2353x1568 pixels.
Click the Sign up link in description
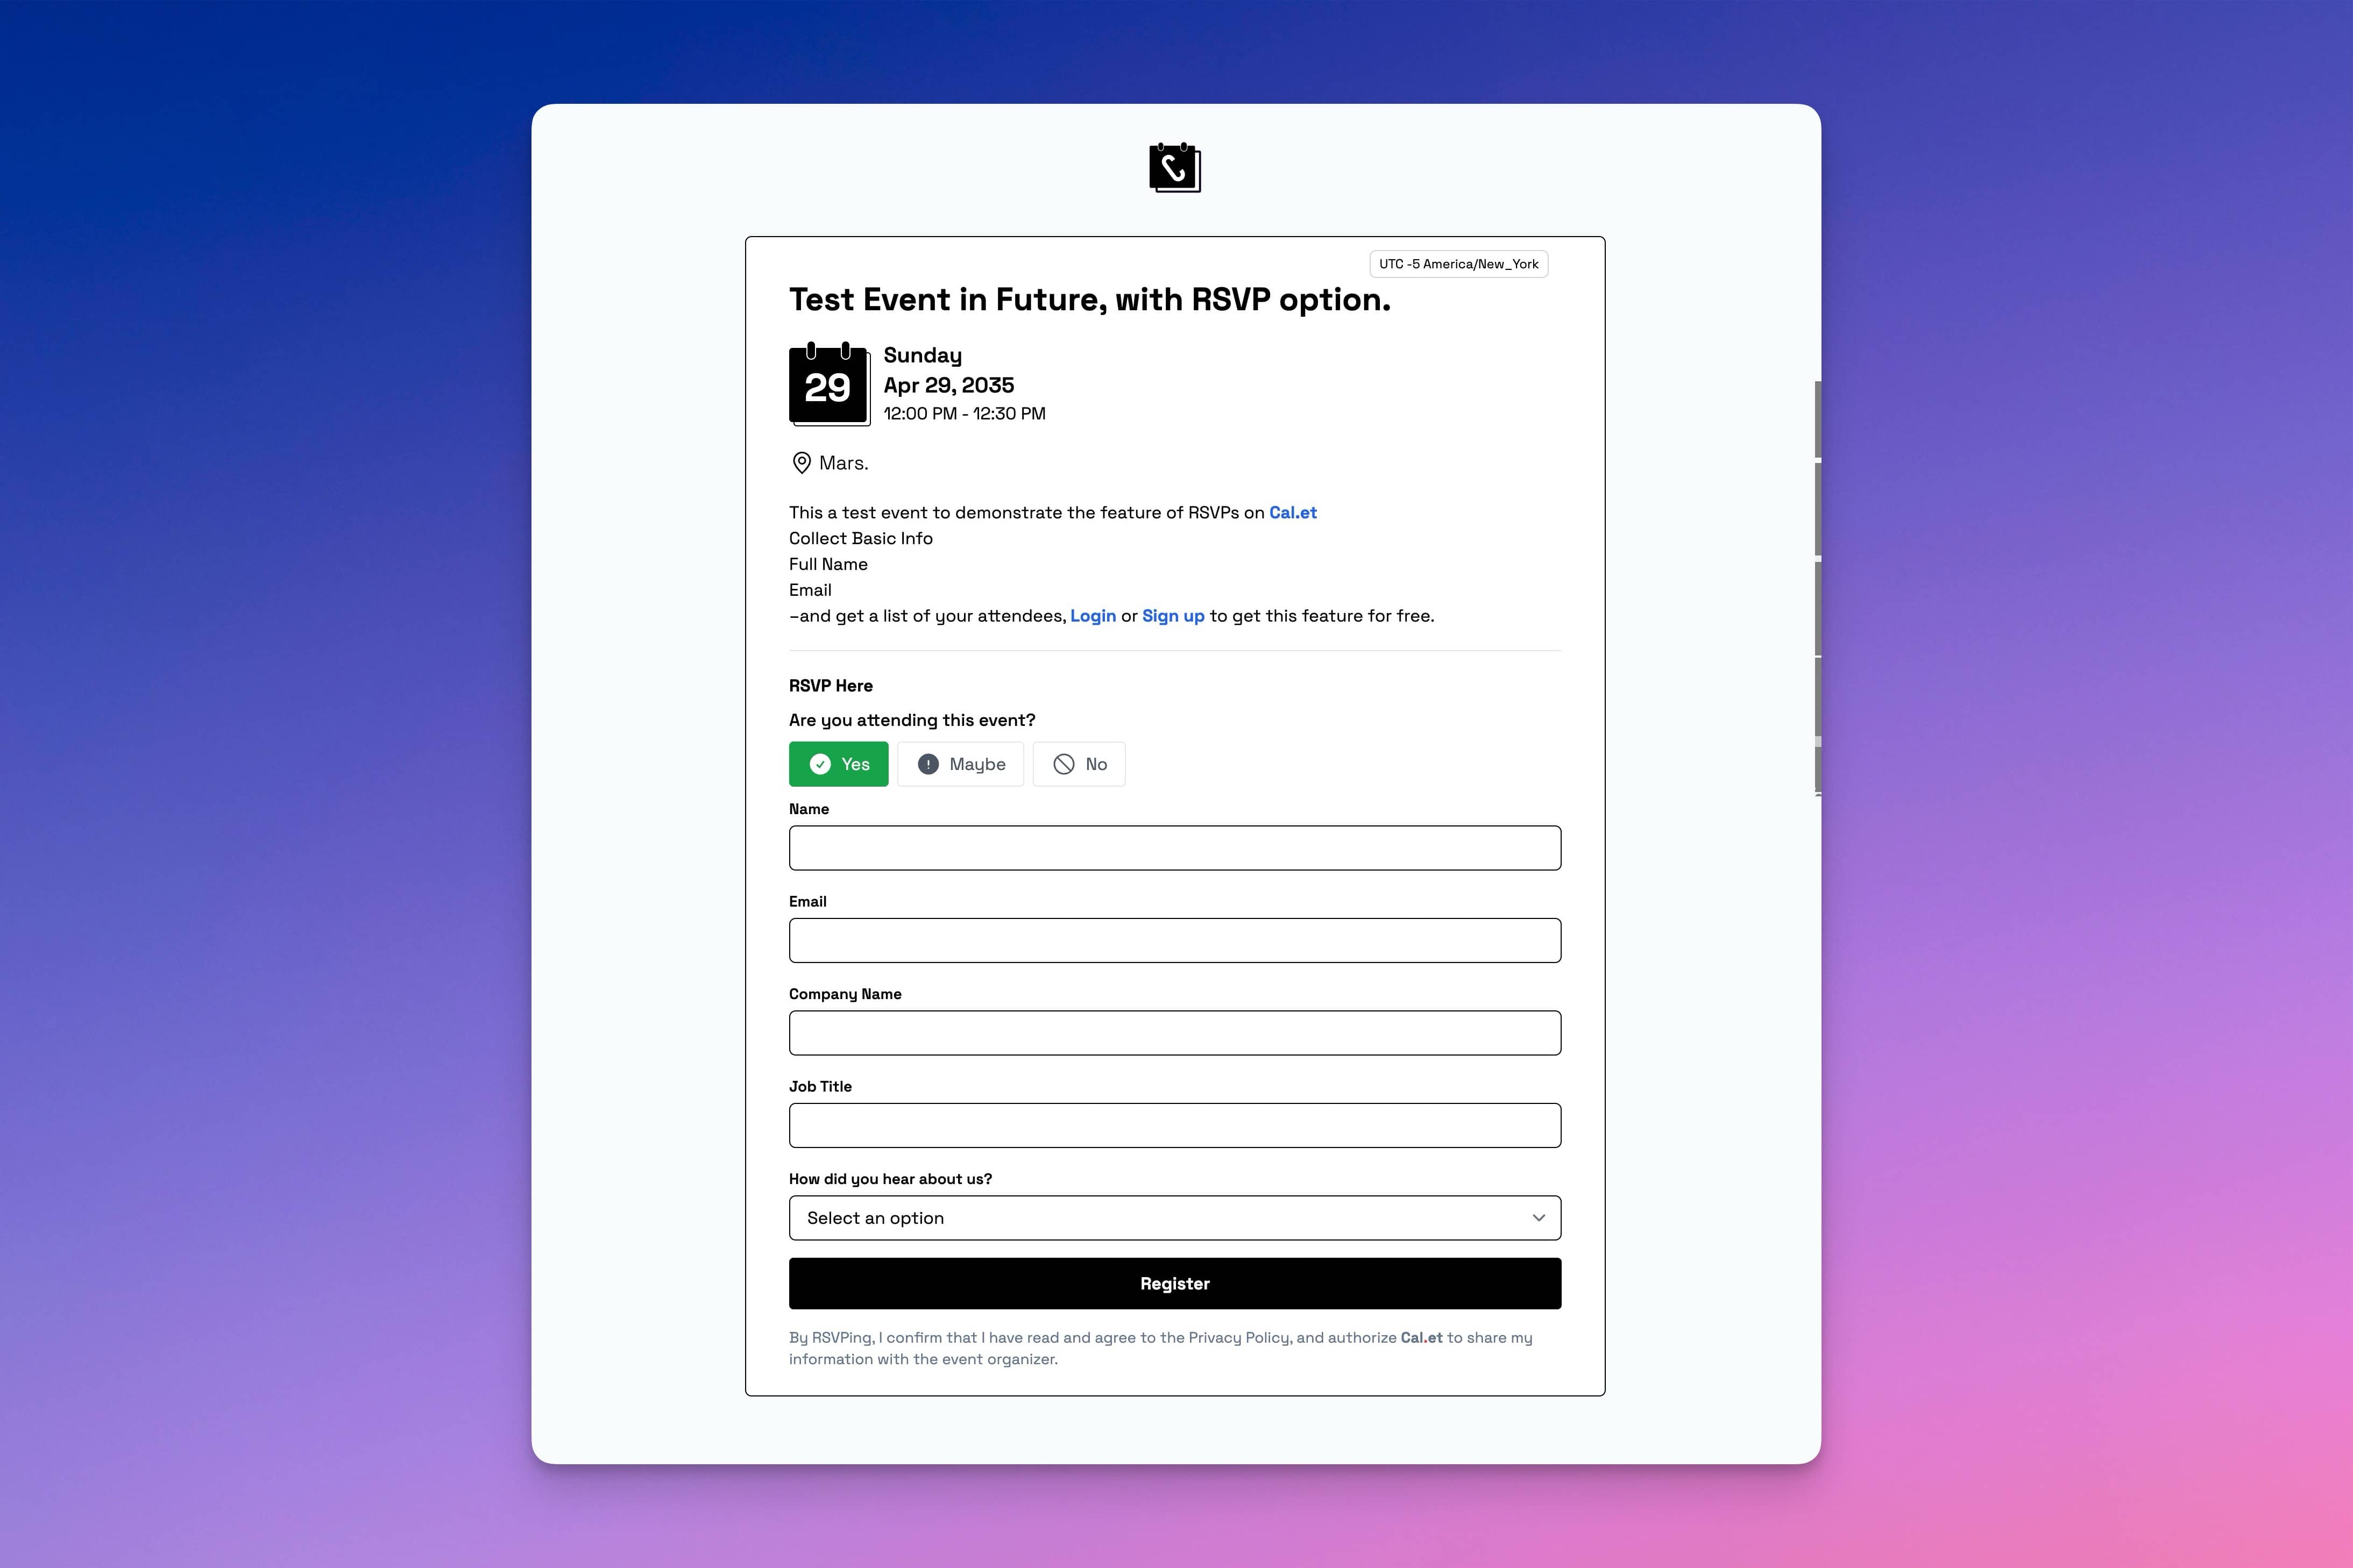pyautogui.click(x=1171, y=614)
